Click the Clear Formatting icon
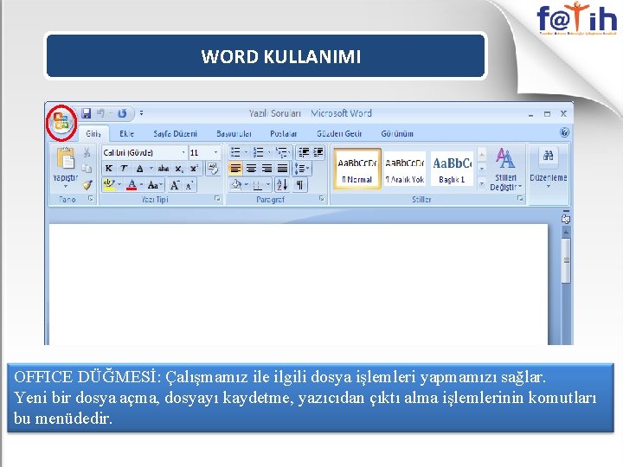Viewport: 623px width, 467px height. pos(213,169)
